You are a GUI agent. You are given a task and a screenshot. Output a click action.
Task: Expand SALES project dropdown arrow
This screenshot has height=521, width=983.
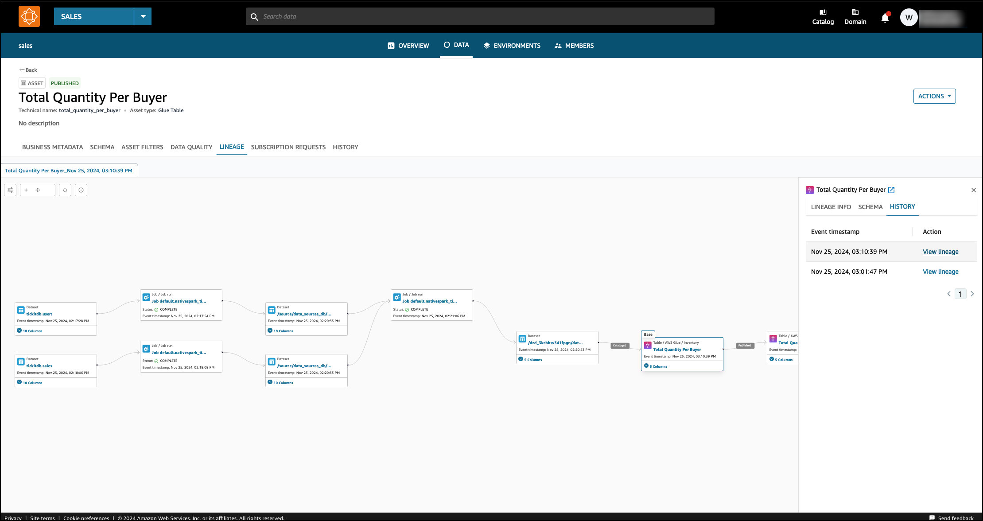click(143, 16)
